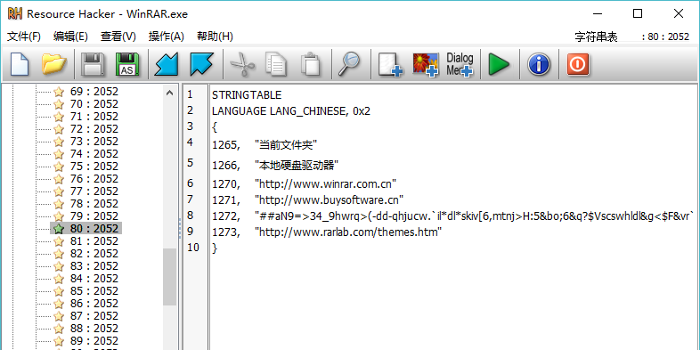The width and height of the screenshot is (700, 350).
Task: Compile script with green play button
Action: point(499,64)
